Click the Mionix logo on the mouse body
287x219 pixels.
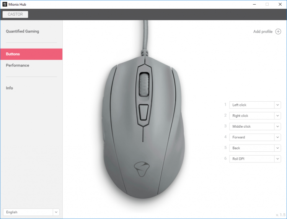(142, 169)
